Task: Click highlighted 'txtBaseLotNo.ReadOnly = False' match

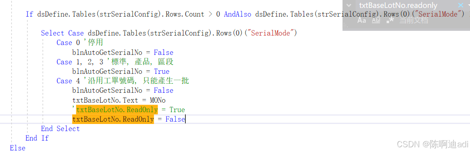Action: click(113, 119)
